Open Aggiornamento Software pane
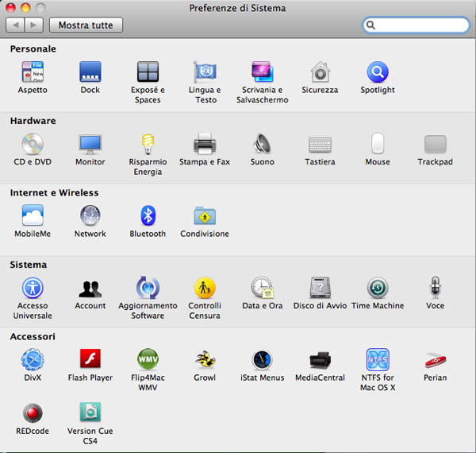The image size is (476, 453). click(148, 288)
